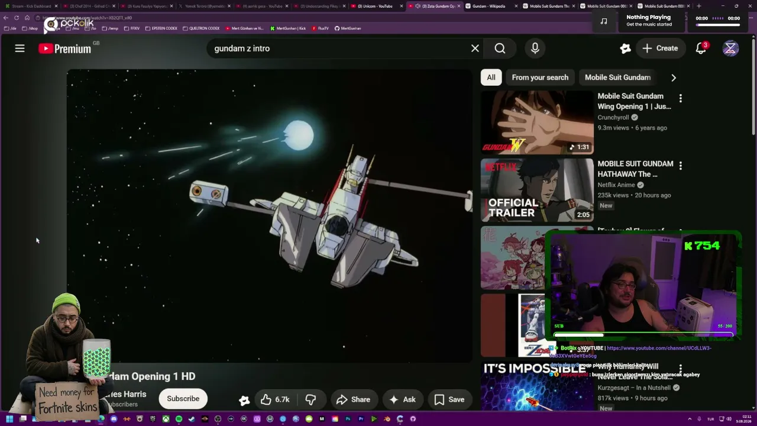The width and height of the screenshot is (757, 426).
Task: Open Photoshop from the taskbar
Action: coord(348,419)
